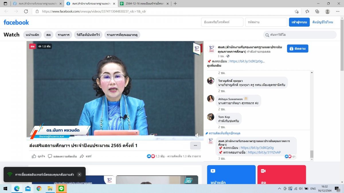Screen dimensions: 344x193
Task: Add this page to favorites star
Action: (297, 11)
